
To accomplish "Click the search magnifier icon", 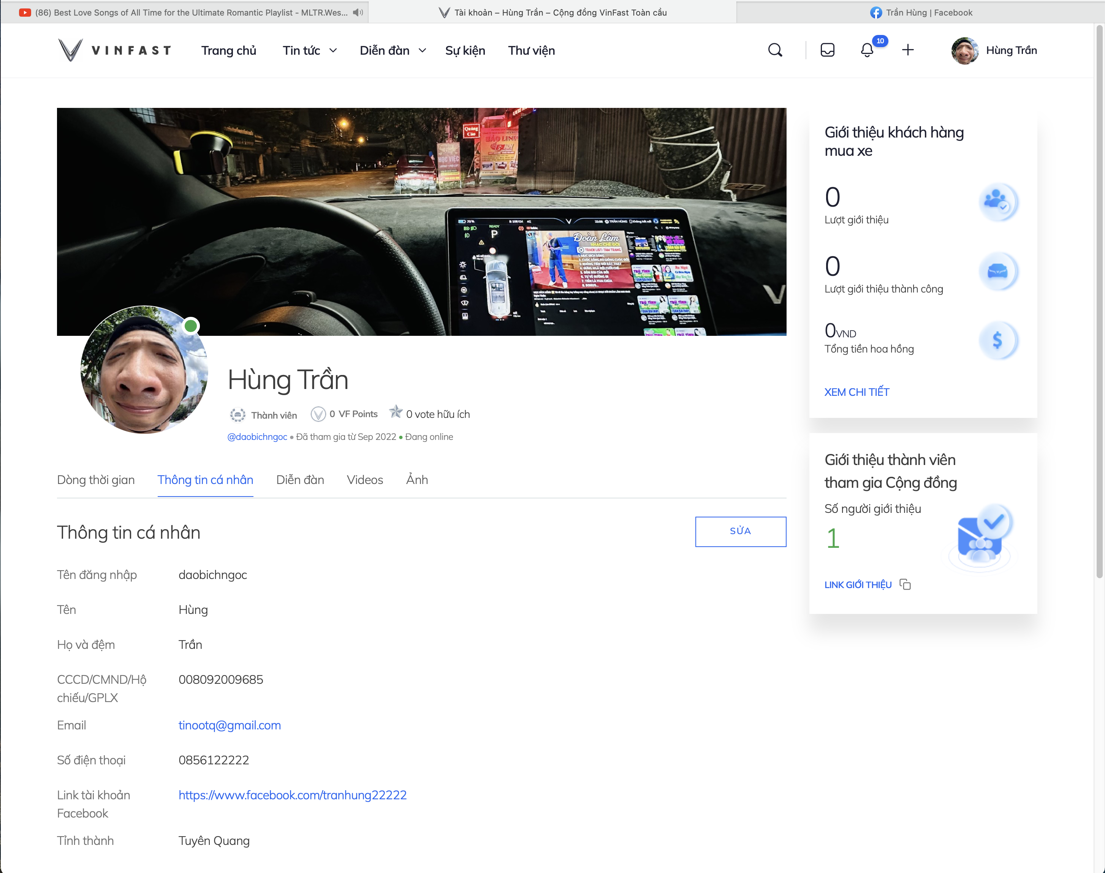I will click(x=775, y=50).
